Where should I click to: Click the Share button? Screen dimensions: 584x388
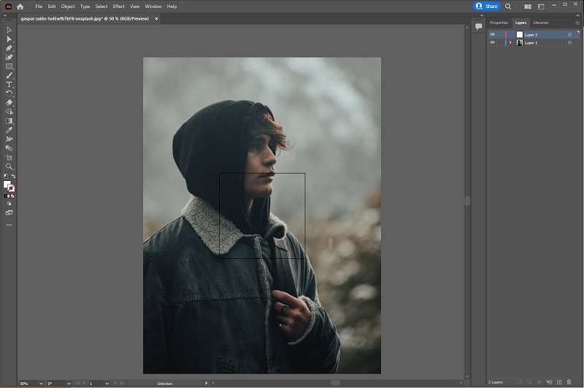point(487,7)
